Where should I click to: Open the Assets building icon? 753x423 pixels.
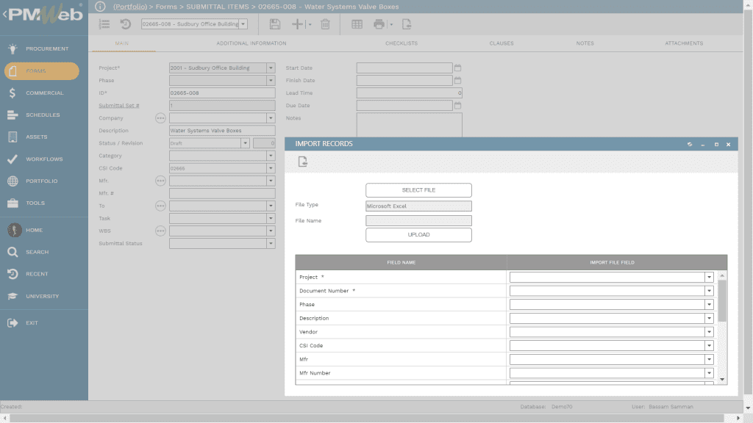13,137
